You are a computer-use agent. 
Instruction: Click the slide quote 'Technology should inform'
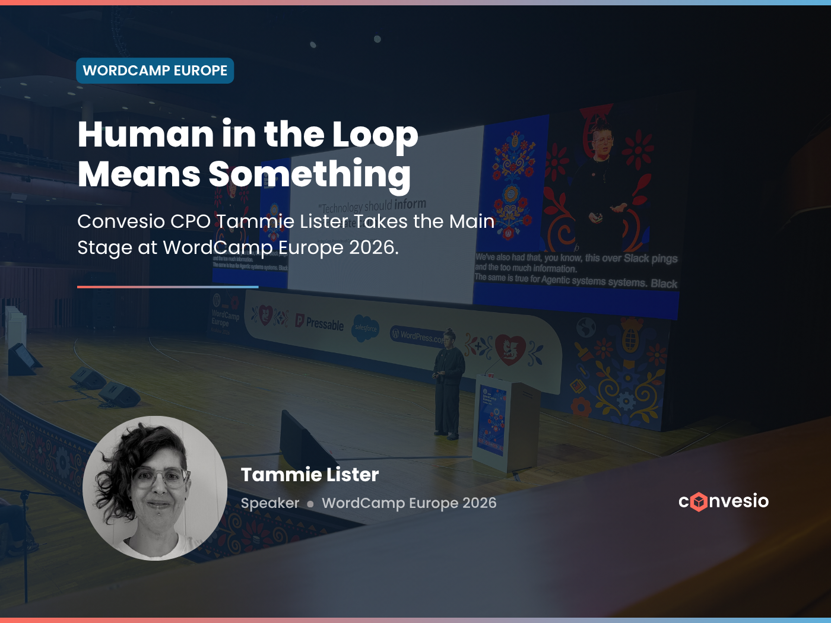pos(372,206)
